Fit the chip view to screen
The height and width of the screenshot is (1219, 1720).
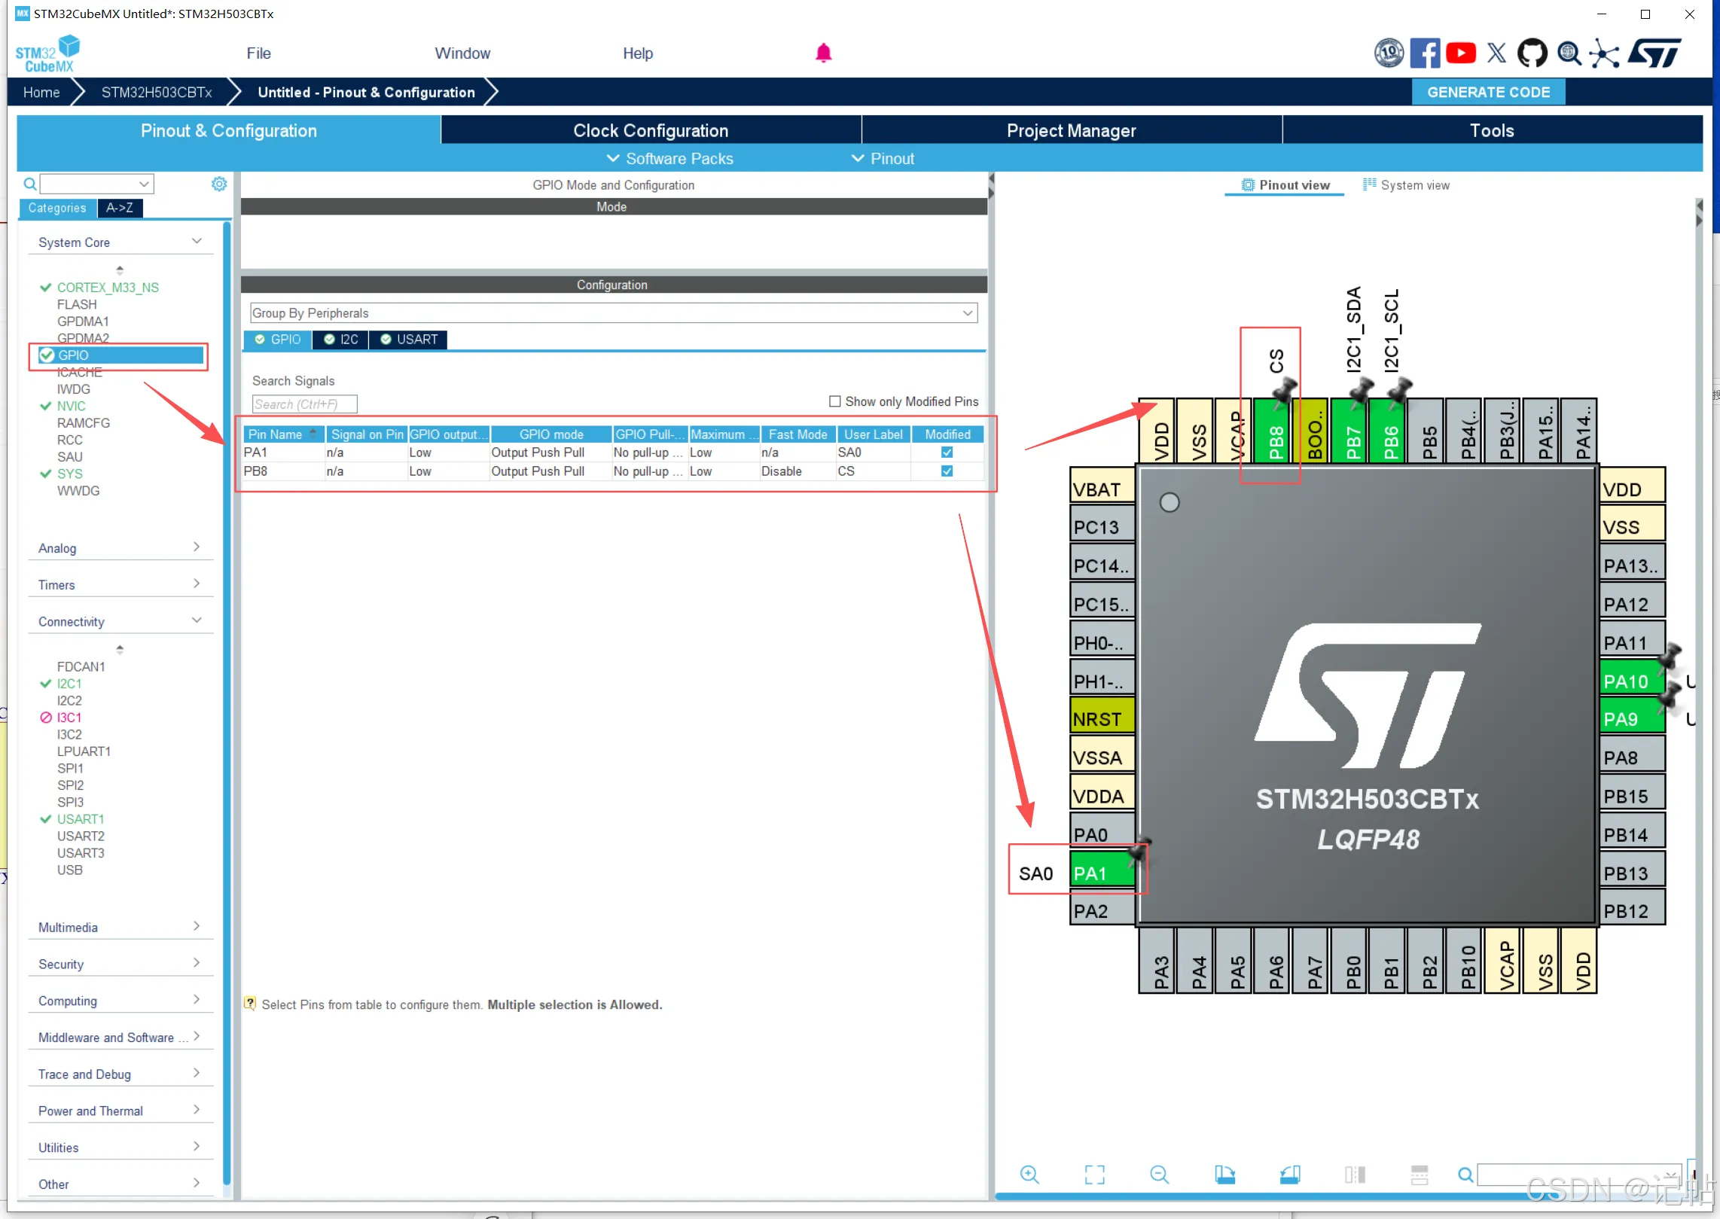(x=1094, y=1174)
